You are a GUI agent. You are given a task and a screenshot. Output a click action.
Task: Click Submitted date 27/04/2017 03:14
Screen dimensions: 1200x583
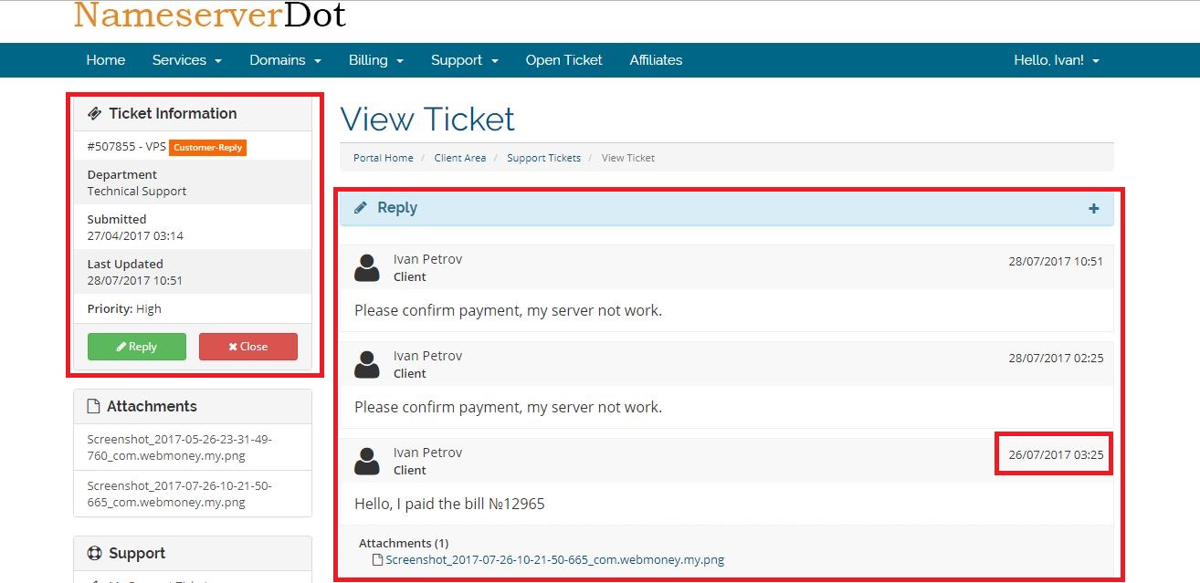coord(135,236)
